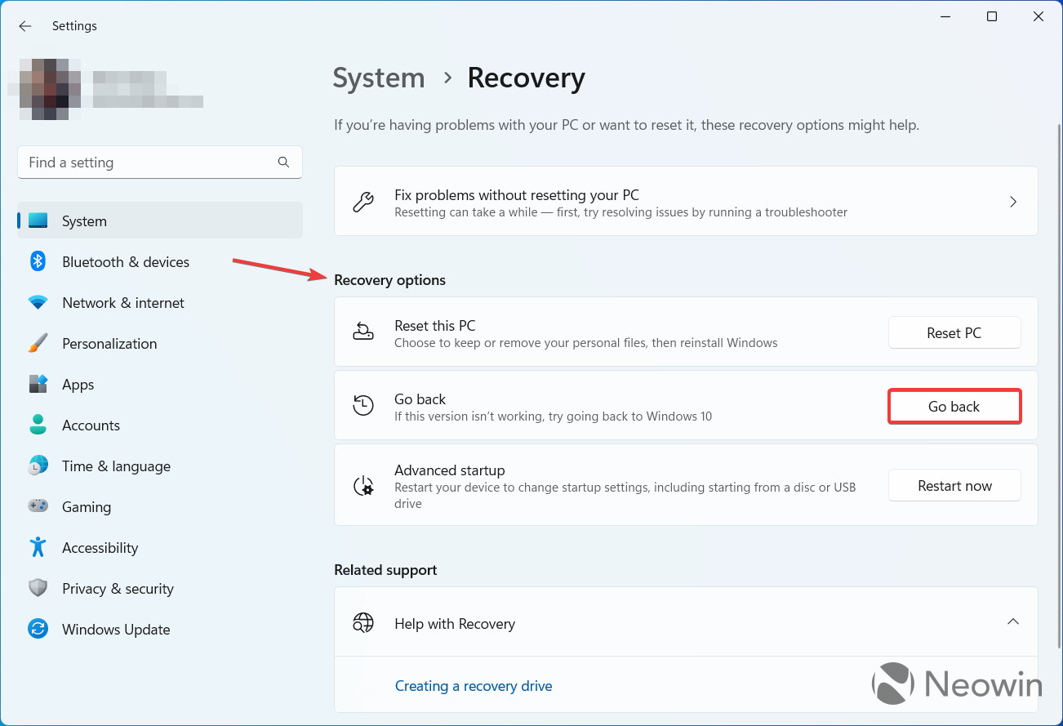Click the Windows Update sync icon

pos(38,629)
